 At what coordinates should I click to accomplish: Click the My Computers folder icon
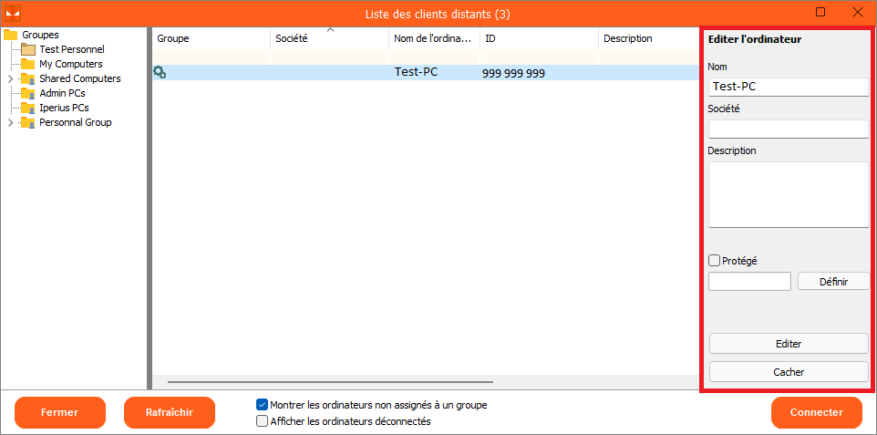coord(28,65)
